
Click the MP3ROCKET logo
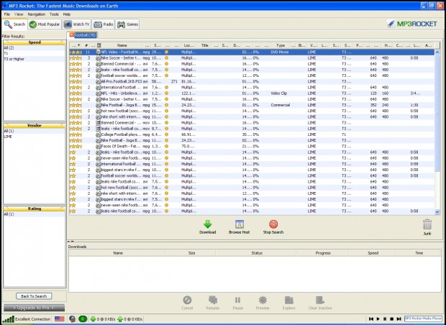pyautogui.click(x=412, y=24)
